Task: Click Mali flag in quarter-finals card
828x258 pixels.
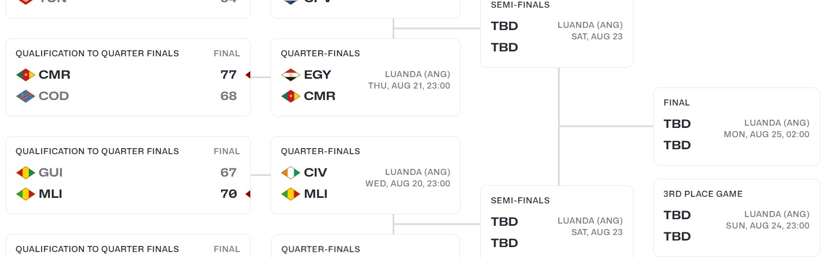Action: pos(291,194)
